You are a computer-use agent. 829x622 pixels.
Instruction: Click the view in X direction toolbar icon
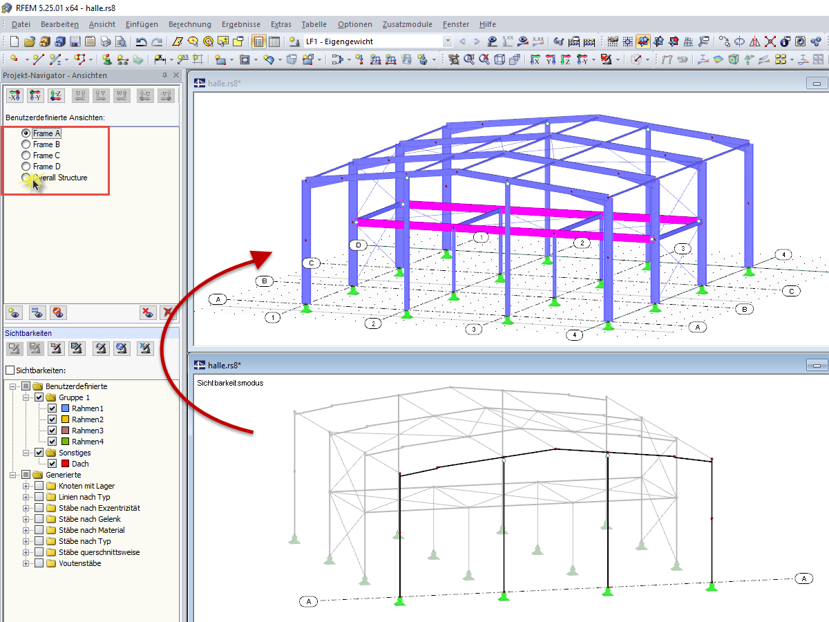(x=535, y=59)
